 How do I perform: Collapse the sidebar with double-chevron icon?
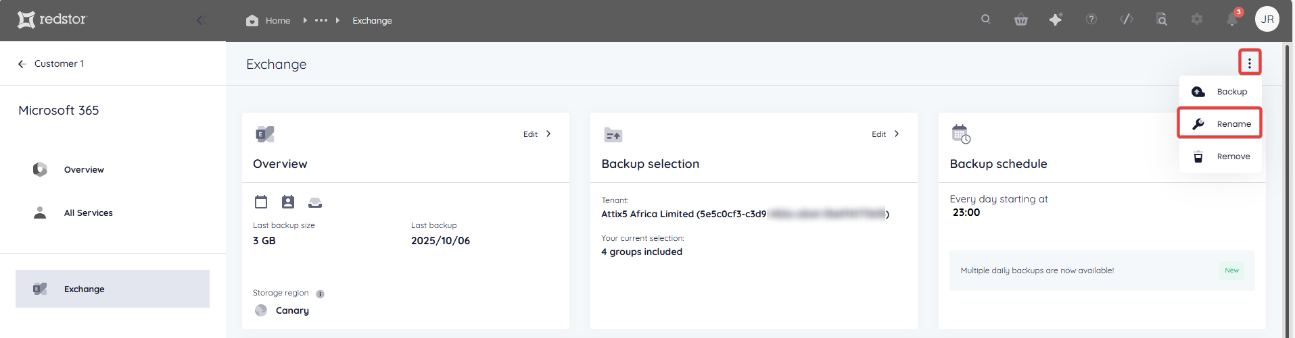pyautogui.click(x=202, y=20)
